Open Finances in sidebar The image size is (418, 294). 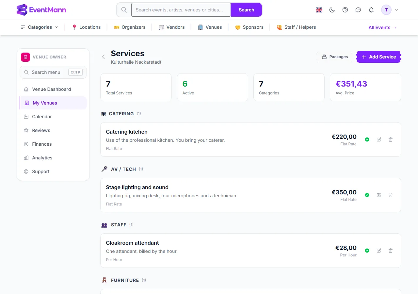point(53,144)
